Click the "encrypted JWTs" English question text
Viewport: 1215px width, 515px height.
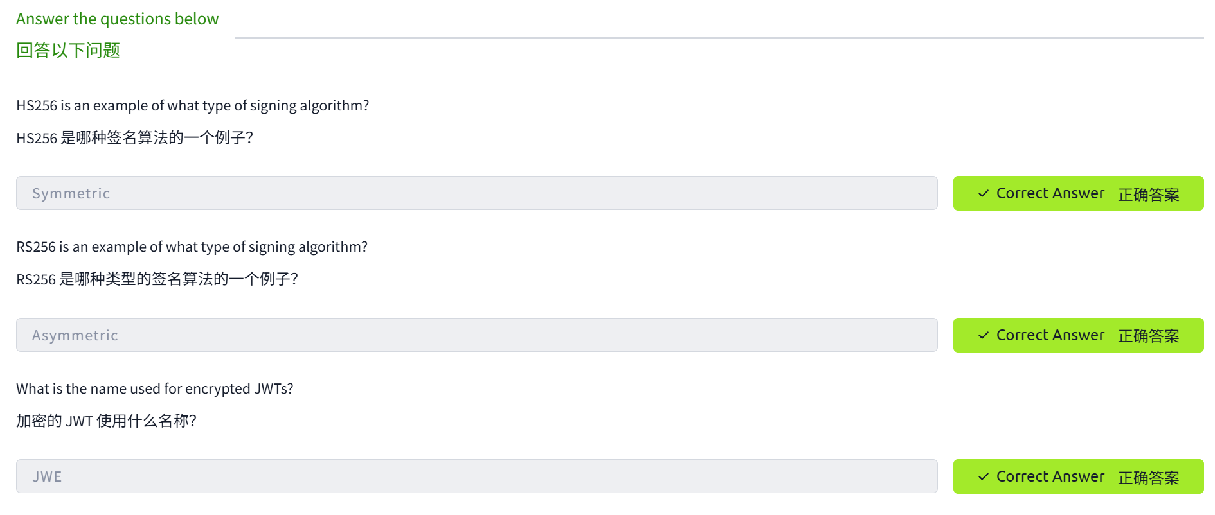pos(154,388)
